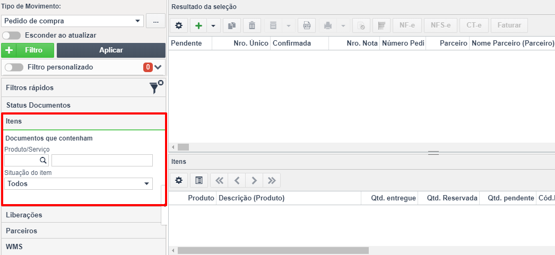Click the Nome Parceiro (Parceiro) column header
This screenshot has height=255, width=555.
[x=512, y=43]
